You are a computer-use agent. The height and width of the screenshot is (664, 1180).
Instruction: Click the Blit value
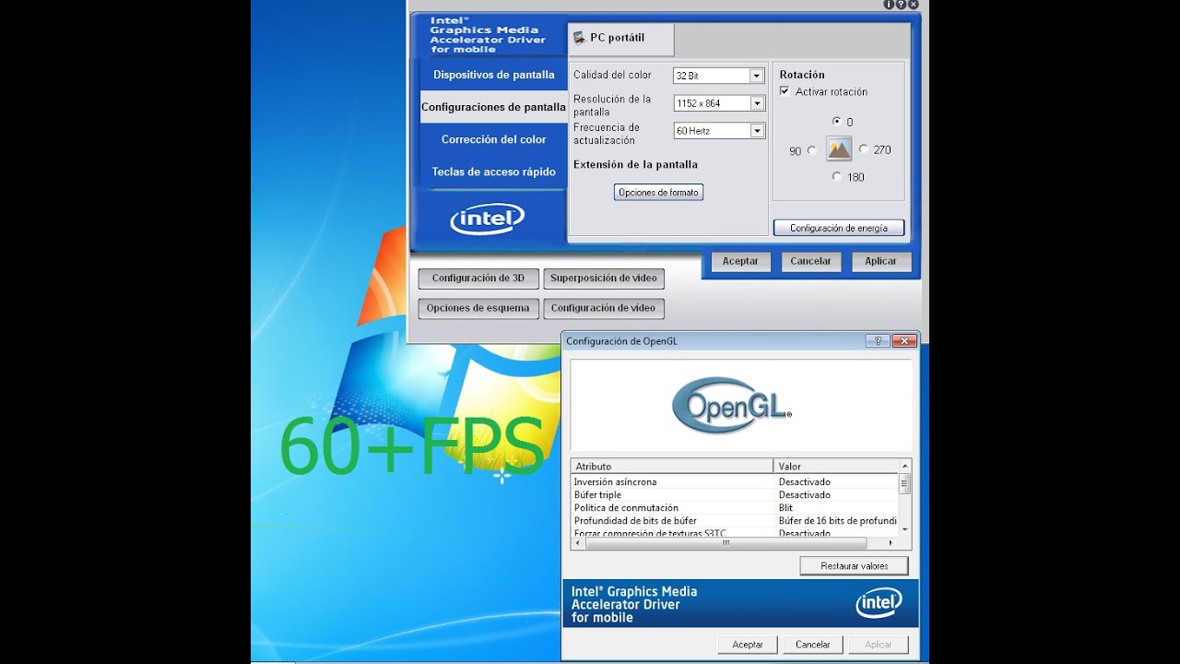[785, 507]
